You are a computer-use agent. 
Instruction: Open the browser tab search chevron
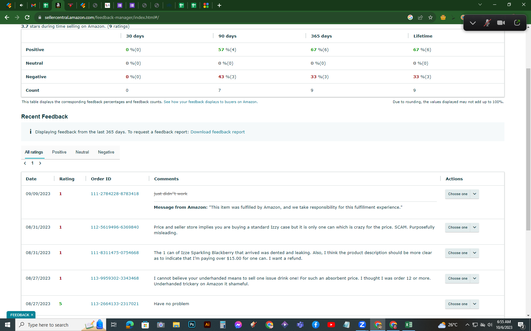click(x=480, y=5)
